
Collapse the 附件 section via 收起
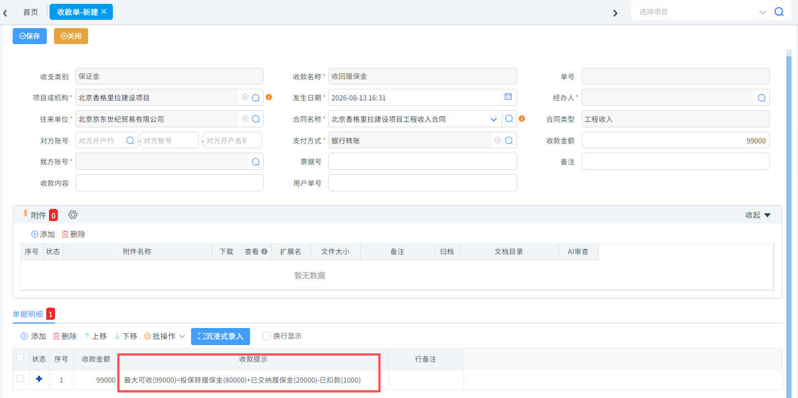click(x=758, y=215)
